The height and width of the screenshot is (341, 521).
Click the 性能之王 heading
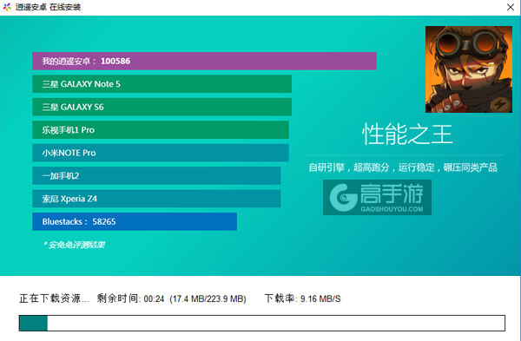point(407,134)
